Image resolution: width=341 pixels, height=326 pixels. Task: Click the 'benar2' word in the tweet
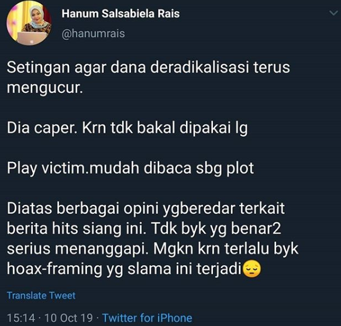256,228
